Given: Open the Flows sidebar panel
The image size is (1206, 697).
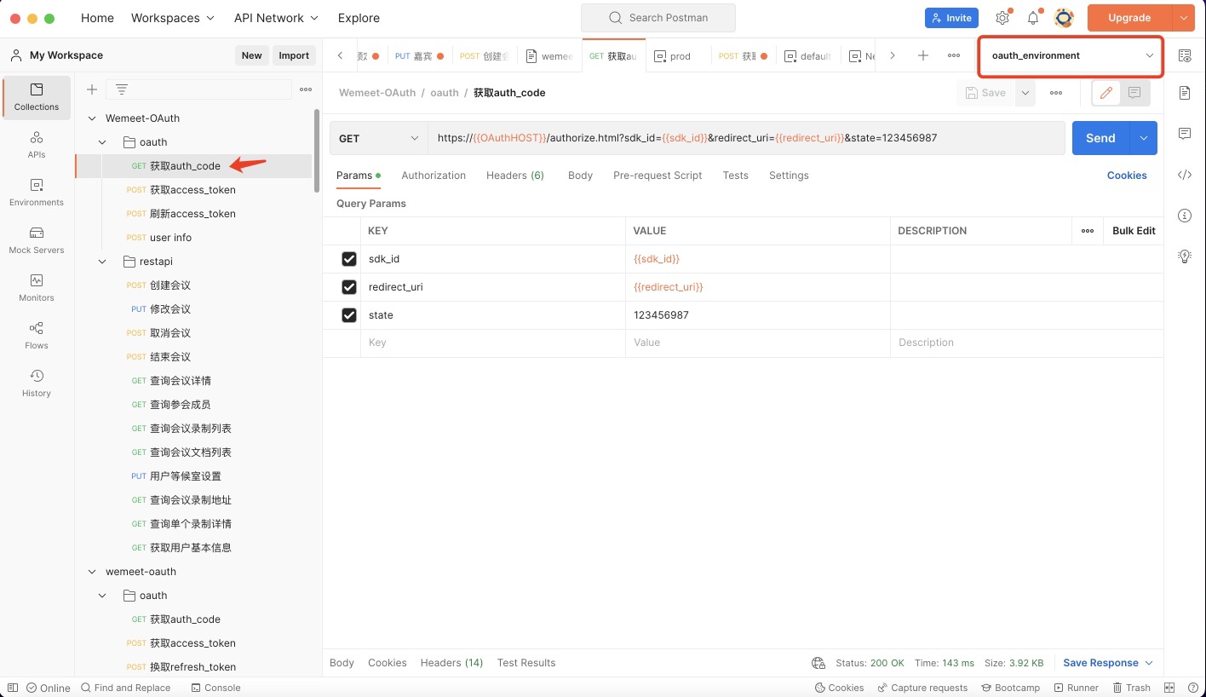Looking at the screenshot, I should pos(37,336).
